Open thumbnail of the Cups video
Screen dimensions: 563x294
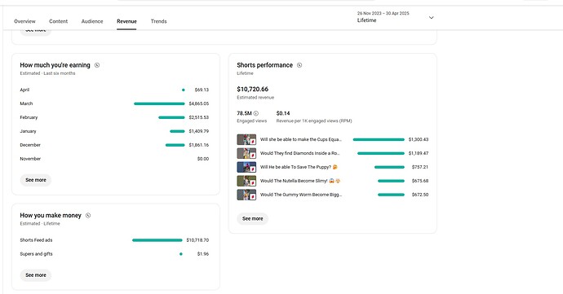[246, 139]
